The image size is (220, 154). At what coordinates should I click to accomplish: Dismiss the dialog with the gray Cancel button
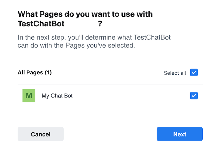point(40,134)
